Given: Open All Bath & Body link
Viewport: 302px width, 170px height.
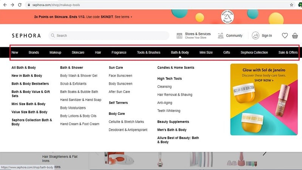Looking at the screenshot, I should [x=23, y=68].
